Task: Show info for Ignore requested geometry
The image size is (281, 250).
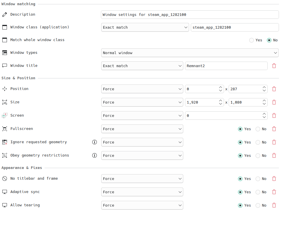Action: click(95, 142)
